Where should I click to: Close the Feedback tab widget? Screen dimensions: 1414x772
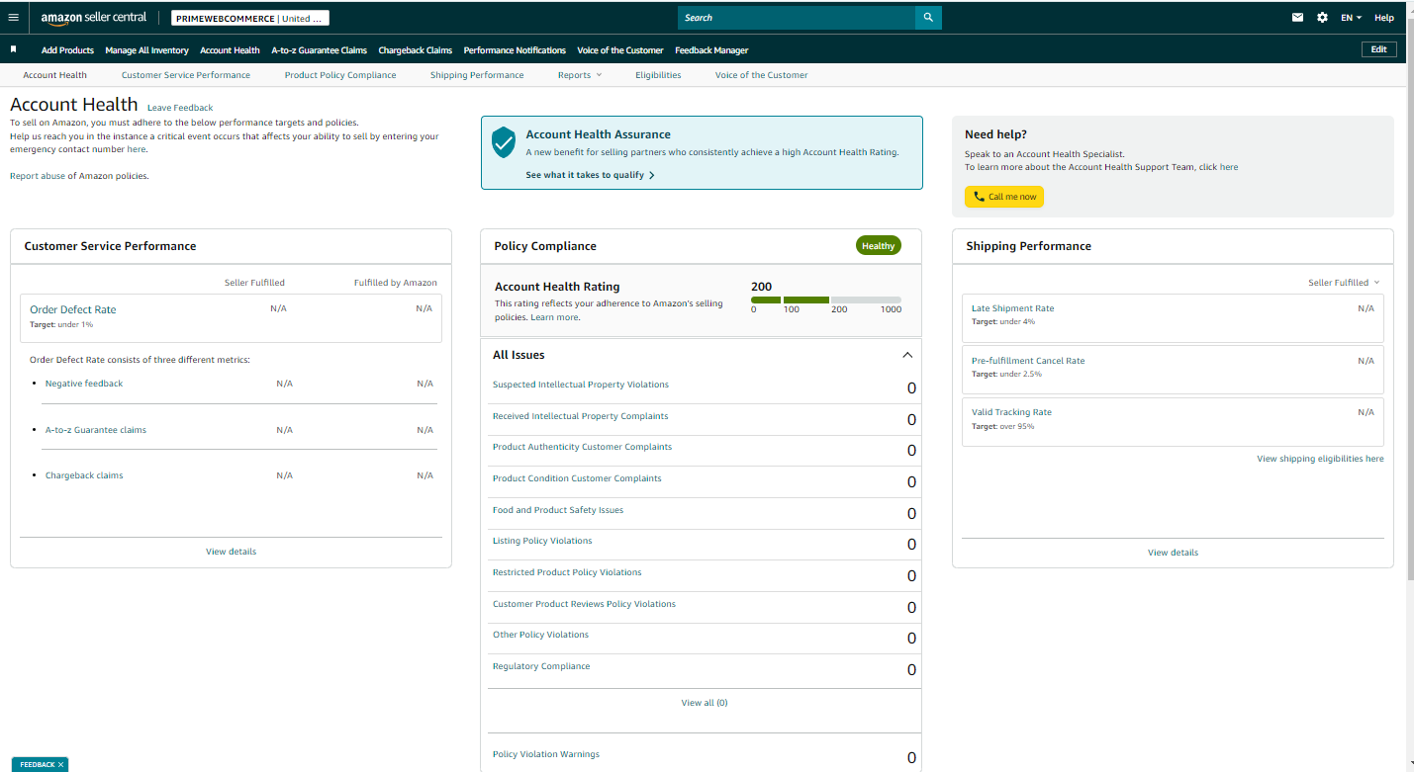60,765
